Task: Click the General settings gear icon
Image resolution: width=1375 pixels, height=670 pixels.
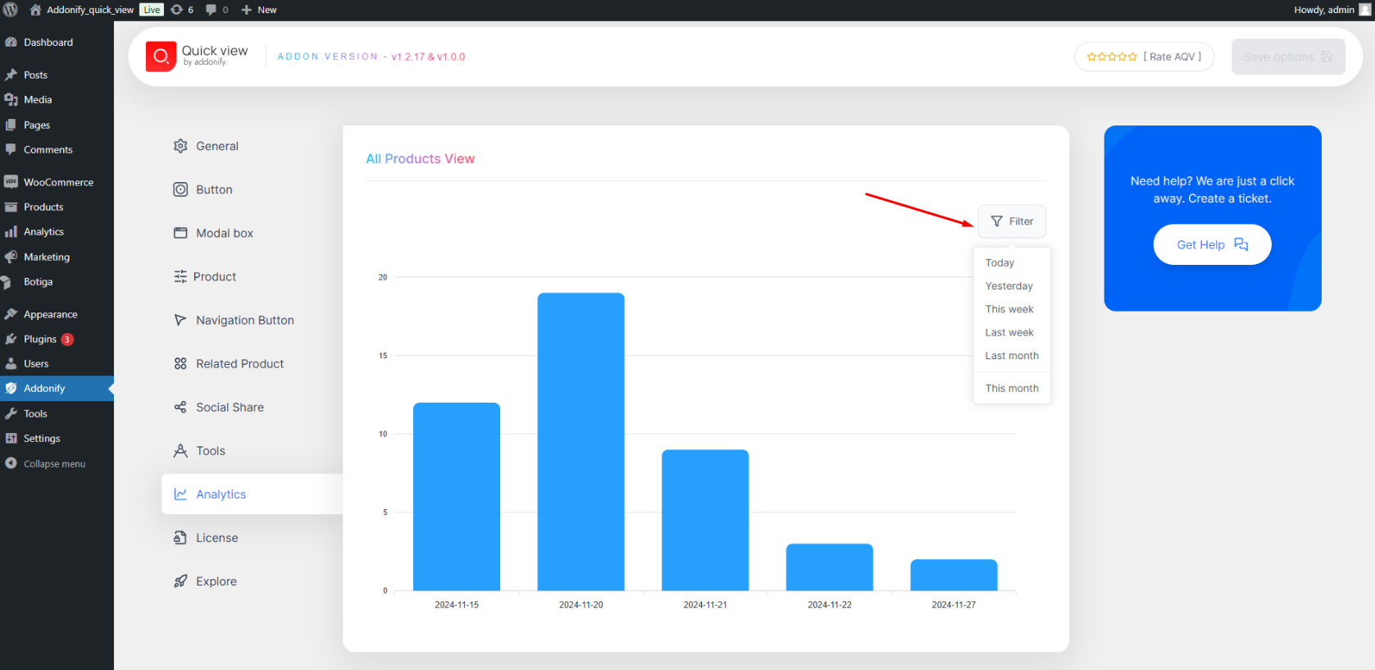Action: tap(180, 146)
